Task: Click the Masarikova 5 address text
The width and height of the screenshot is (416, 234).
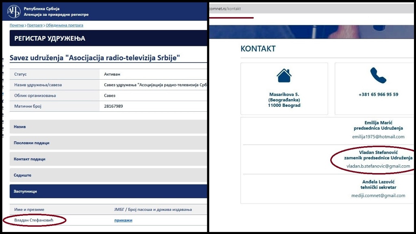Action: (284, 100)
